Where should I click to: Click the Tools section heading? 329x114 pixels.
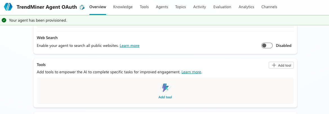click(x=41, y=65)
